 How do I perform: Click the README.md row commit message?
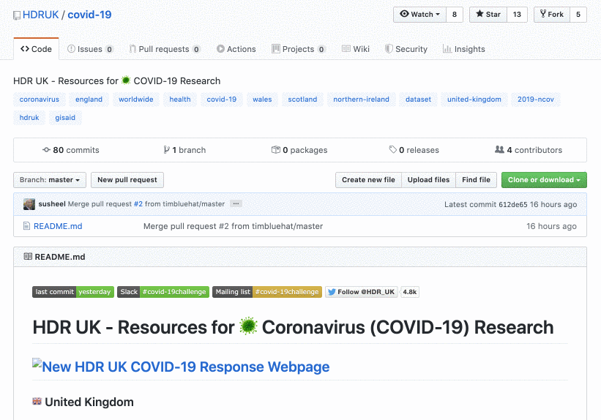pyautogui.click(x=233, y=226)
